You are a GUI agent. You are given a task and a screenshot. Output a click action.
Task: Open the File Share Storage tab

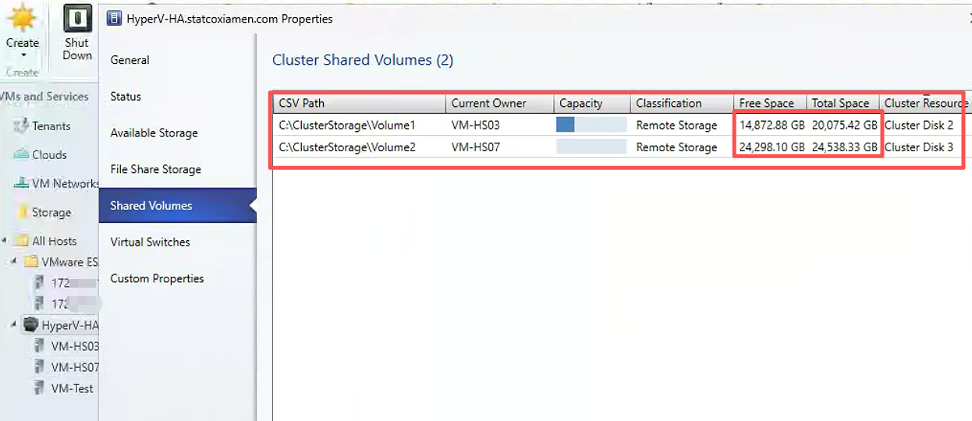[x=177, y=169]
